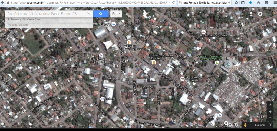Screen dimensions: 277x131
Task: Zoom out with the minus button
Action: (270, 118)
